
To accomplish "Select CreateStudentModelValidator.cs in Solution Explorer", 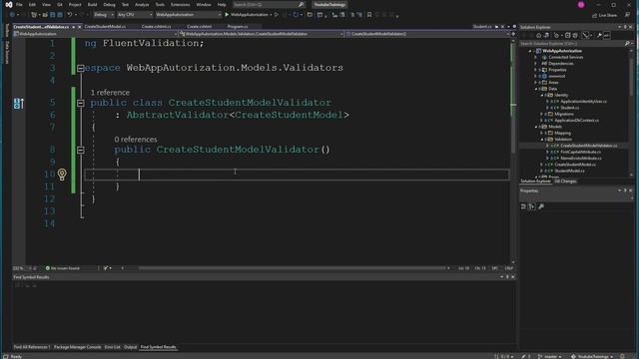I will pyautogui.click(x=588, y=146).
